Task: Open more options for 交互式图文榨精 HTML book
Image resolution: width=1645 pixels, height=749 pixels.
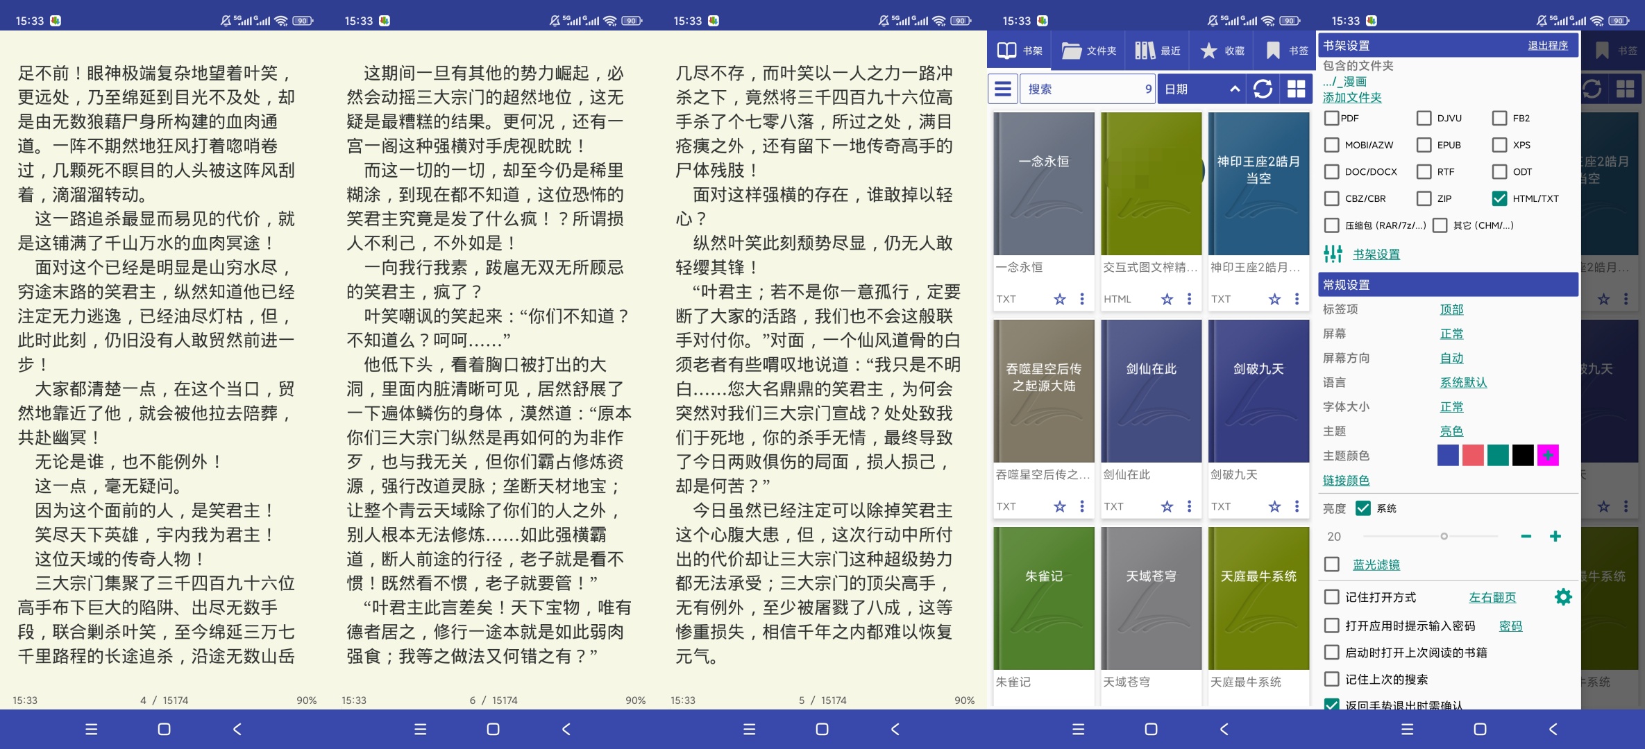Action: pos(1190,299)
